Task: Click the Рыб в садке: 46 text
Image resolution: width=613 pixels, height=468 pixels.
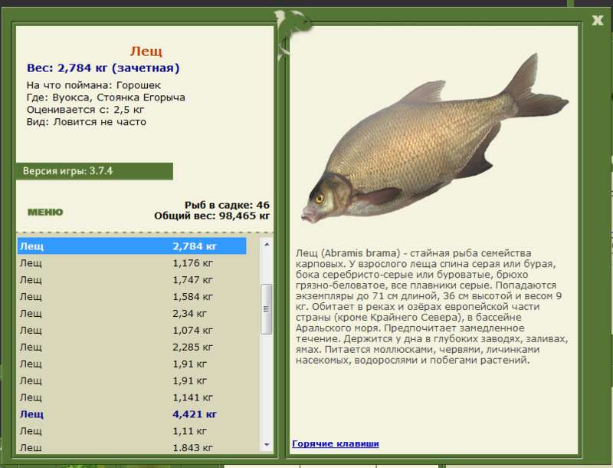Action: (227, 205)
